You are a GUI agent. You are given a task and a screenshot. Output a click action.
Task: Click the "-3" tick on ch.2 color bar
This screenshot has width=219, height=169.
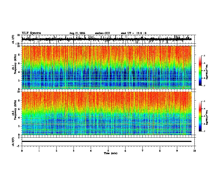204,101
